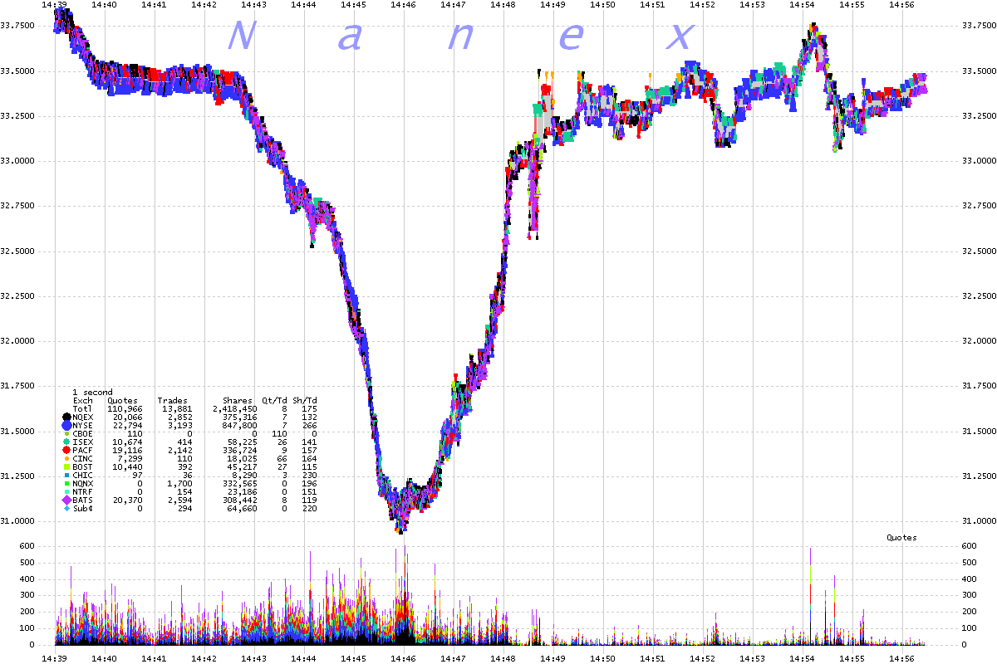
Task: Select the 'NYSE' exchange label
Action: [x=83, y=426]
